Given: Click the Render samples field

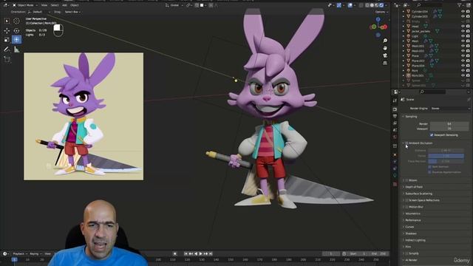Looking at the screenshot, I should pos(449,123).
